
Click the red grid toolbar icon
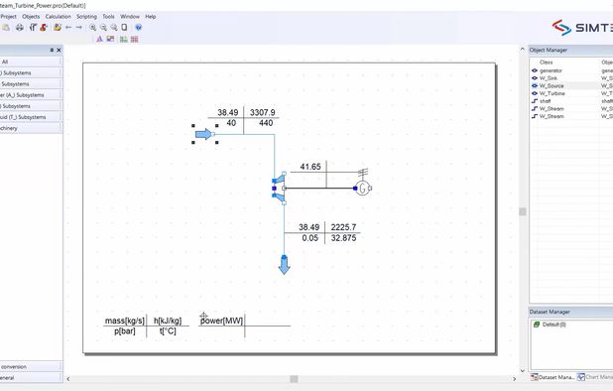pos(135,39)
